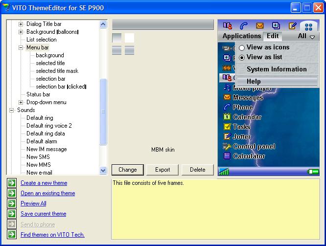The width and height of the screenshot is (326, 246).
Task: Open the All dropdown in phone preview
Action: 306,36
